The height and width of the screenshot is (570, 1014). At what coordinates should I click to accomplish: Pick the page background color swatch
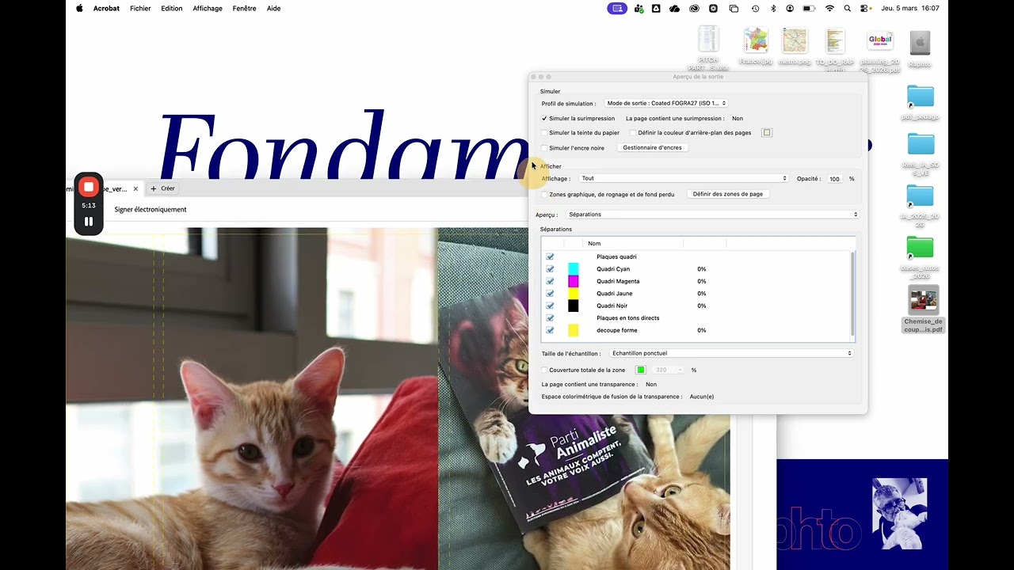point(767,133)
